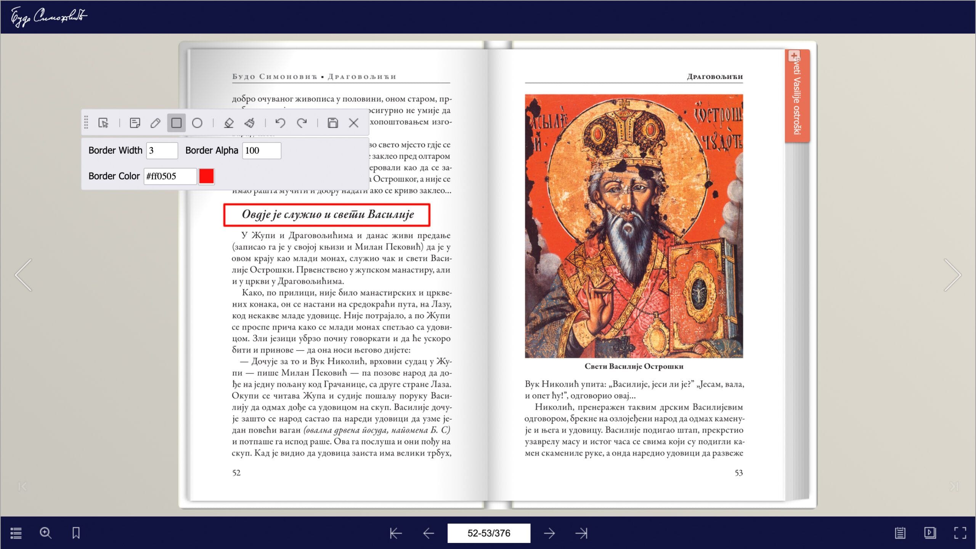Jump to the first page in bottom bar
Screen dimensions: 976x549
click(396, 533)
